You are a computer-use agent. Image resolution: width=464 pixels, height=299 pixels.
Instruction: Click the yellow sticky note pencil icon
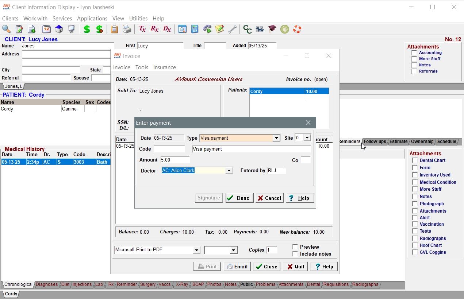pos(219,29)
